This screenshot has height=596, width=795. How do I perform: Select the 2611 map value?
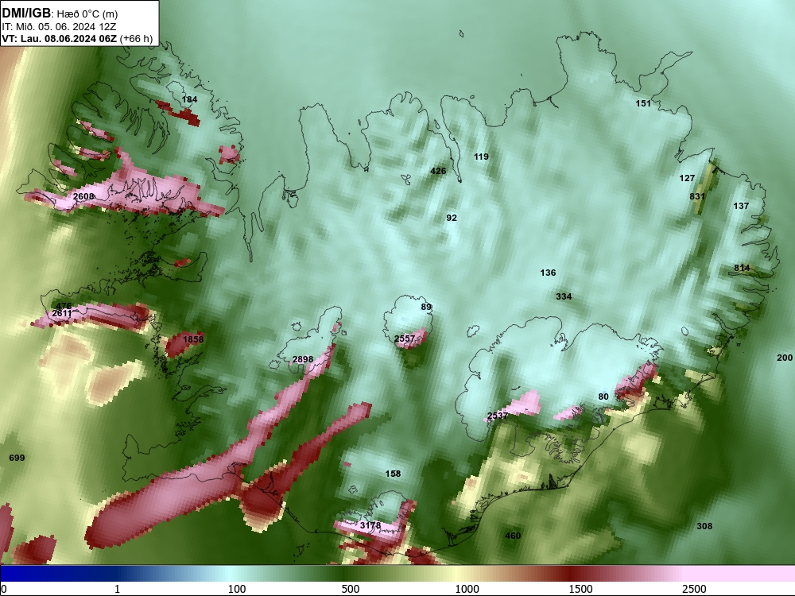62,314
